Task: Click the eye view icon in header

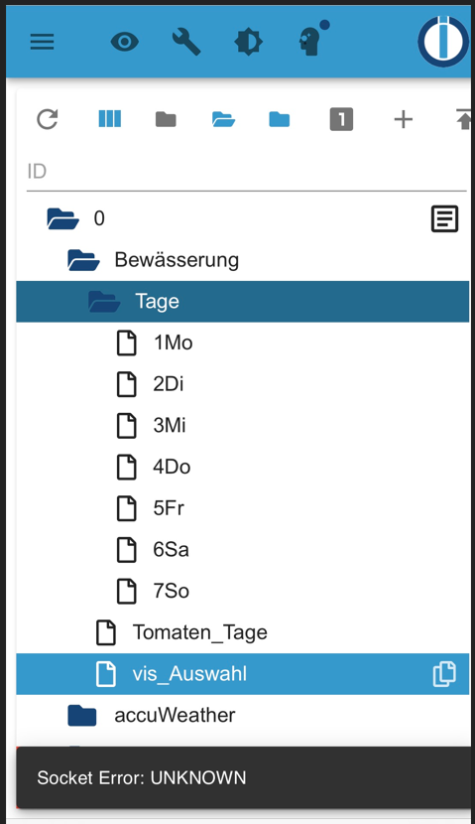Action: pos(125,42)
